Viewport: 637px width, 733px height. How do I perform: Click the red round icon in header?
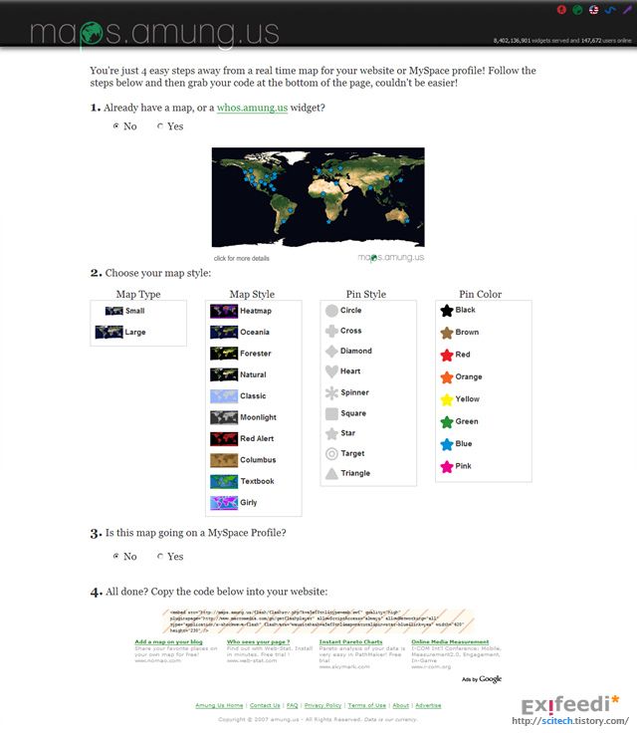[561, 9]
